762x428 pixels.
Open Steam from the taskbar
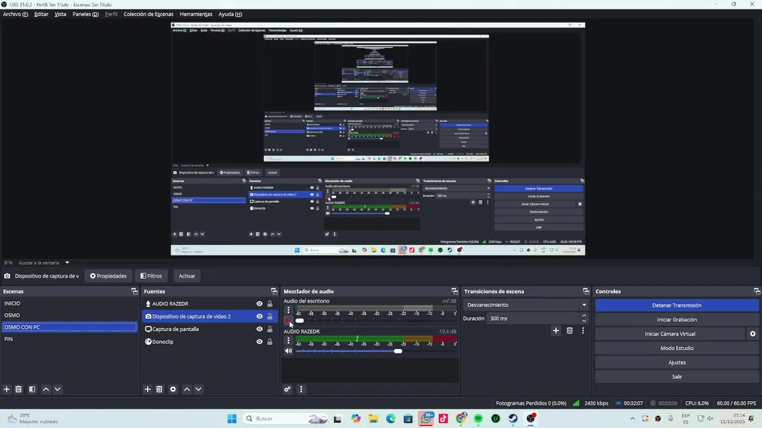click(513, 418)
